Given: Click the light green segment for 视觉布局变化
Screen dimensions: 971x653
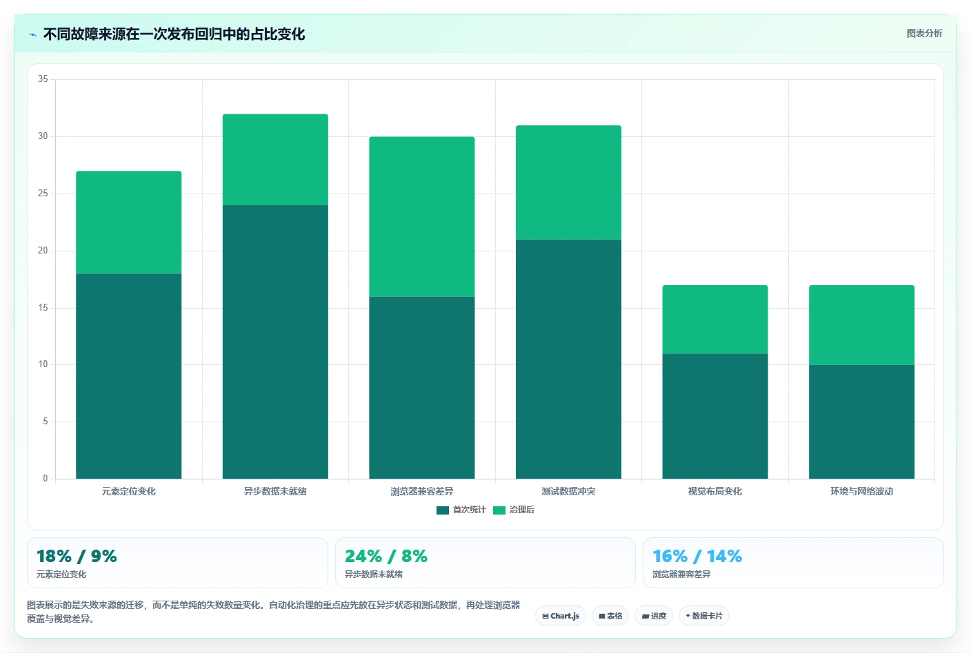Looking at the screenshot, I should (715, 320).
